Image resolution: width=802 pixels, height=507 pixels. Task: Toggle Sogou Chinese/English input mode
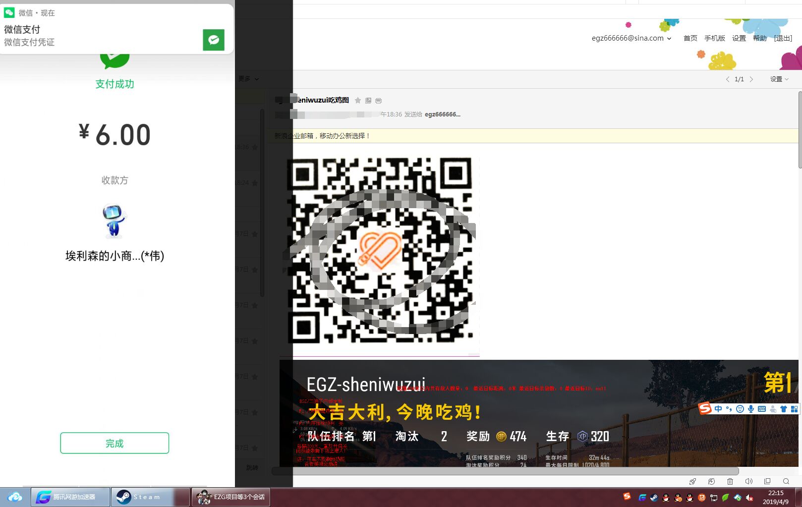[x=718, y=409]
